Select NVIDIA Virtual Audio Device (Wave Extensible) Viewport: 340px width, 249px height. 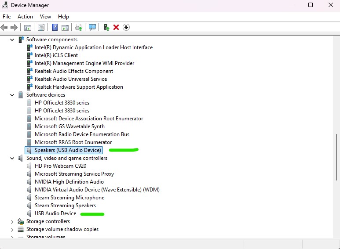[97, 189]
